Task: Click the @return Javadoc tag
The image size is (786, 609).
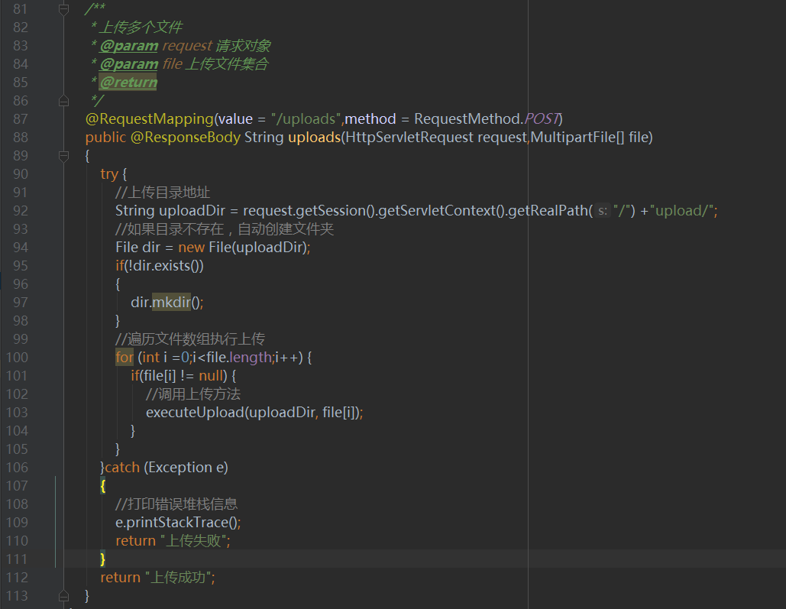Action: pos(128,83)
